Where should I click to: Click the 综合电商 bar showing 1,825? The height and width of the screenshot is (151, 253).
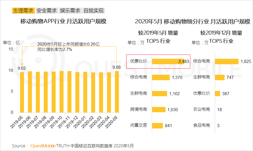(227, 61)
